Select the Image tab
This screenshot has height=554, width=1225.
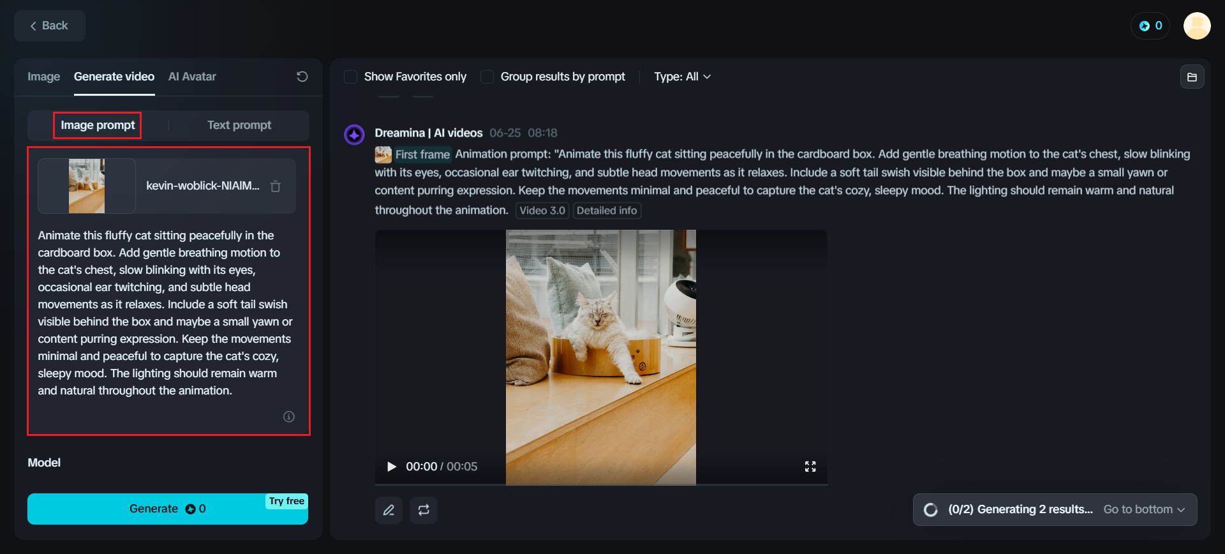coord(43,77)
